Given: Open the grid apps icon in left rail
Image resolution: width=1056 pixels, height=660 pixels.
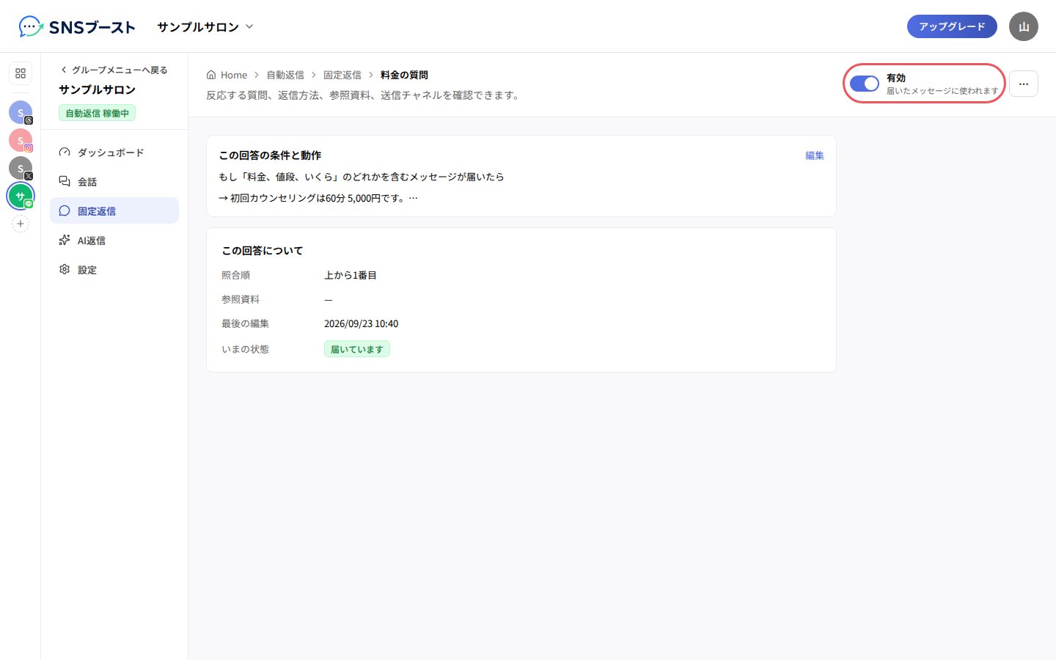Looking at the screenshot, I should click(x=21, y=73).
